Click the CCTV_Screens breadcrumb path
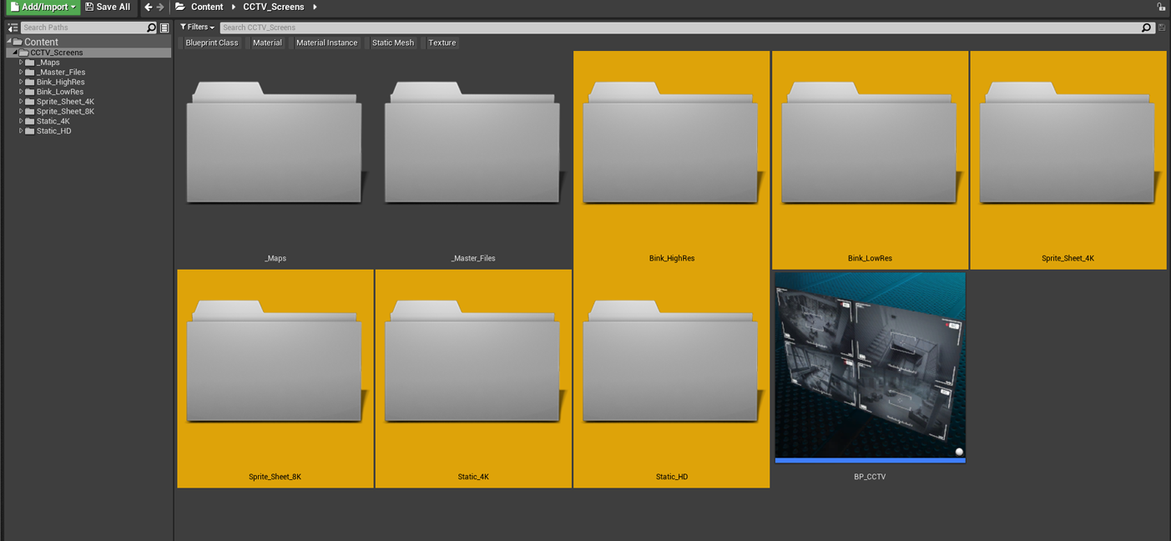This screenshot has width=1171, height=541. tap(273, 8)
